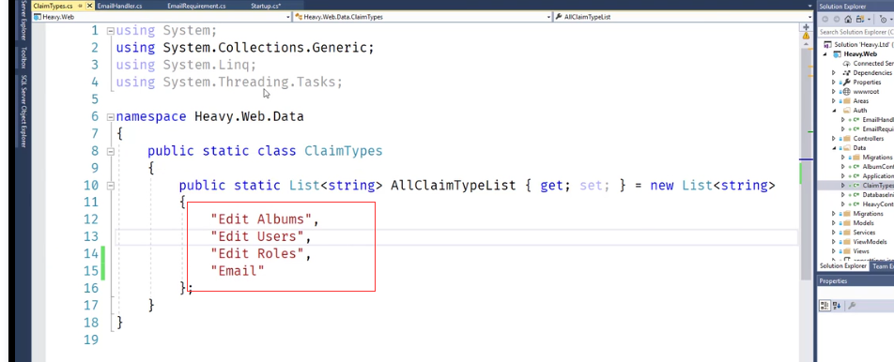The image size is (894, 362).
Task: Click the wwwroot globe icon
Action: click(847, 92)
